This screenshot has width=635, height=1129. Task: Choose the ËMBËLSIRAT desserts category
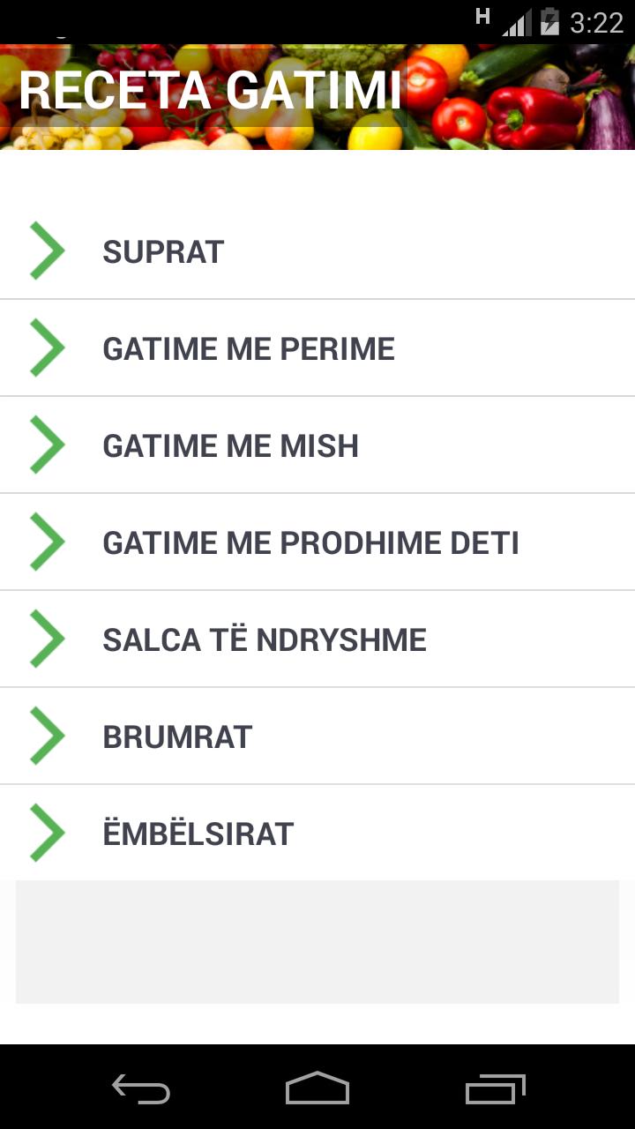coord(198,834)
